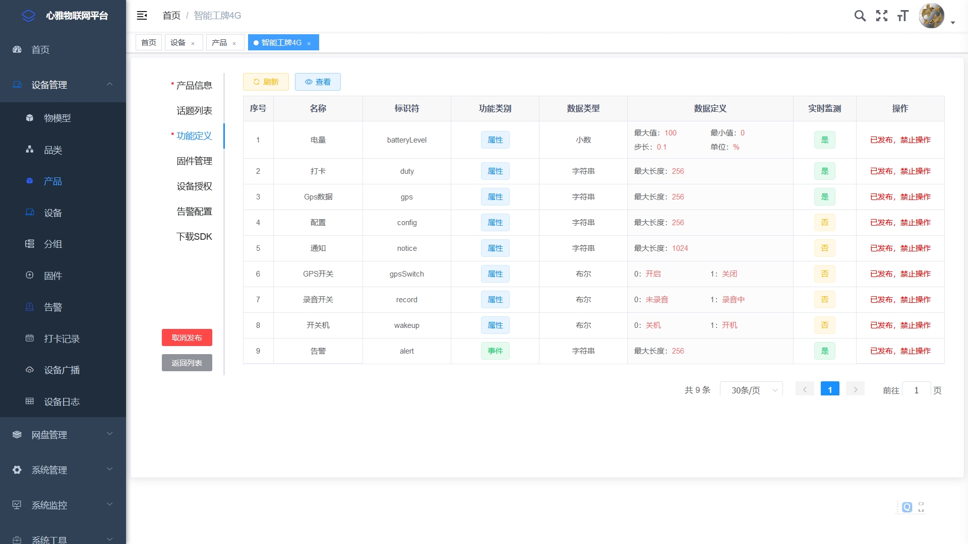The width and height of the screenshot is (968, 544).
Task: Switch to the 产品 tab
Action: click(219, 43)
